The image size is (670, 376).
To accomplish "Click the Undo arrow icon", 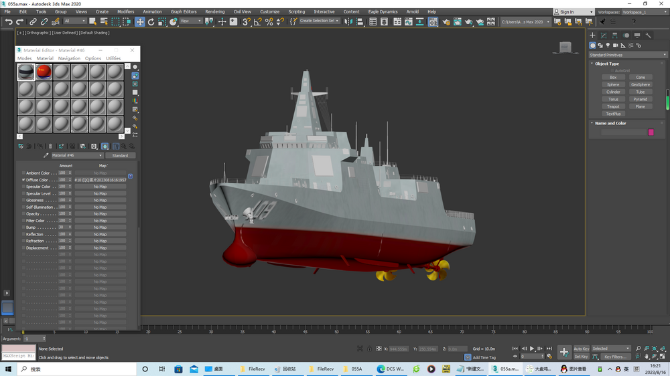I will coord(8,22).
